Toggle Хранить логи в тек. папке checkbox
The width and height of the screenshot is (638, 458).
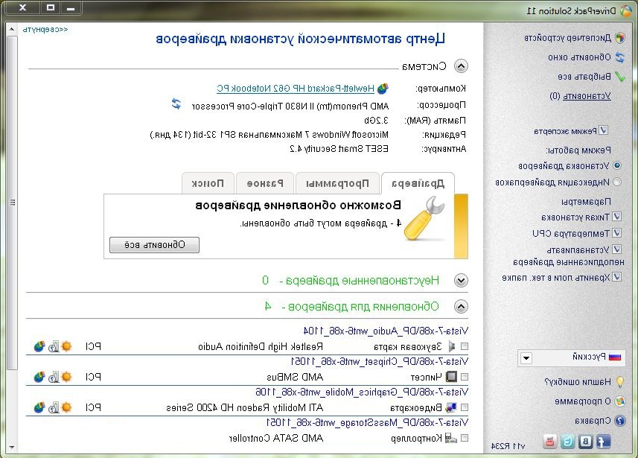pos(617,277)
